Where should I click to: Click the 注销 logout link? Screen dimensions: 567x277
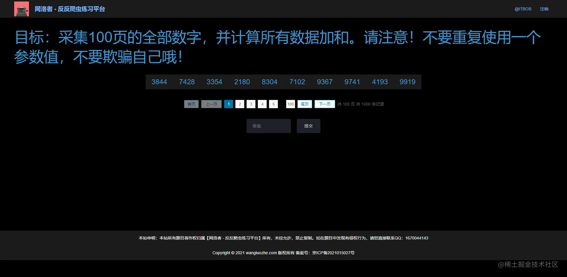(544, 9)
